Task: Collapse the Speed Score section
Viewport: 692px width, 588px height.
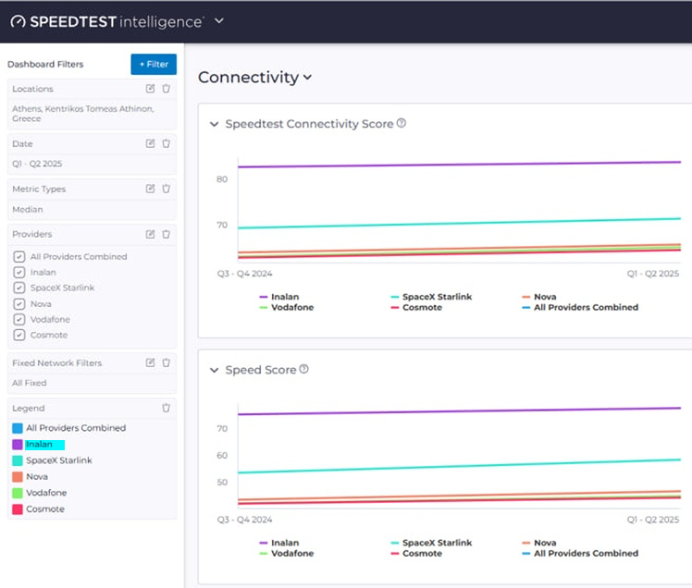Action: pyautogui.click(x=214, y=370)
